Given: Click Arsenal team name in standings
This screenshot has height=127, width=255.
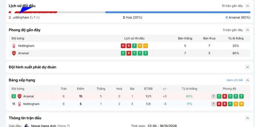Looking at the screenshot, I should (28, 96).
